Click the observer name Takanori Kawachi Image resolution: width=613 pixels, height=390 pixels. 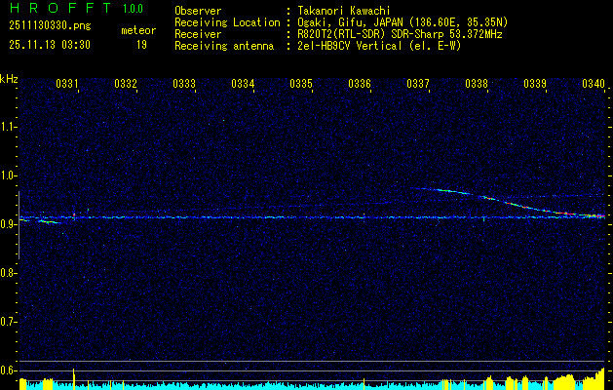tap(344, 11)
